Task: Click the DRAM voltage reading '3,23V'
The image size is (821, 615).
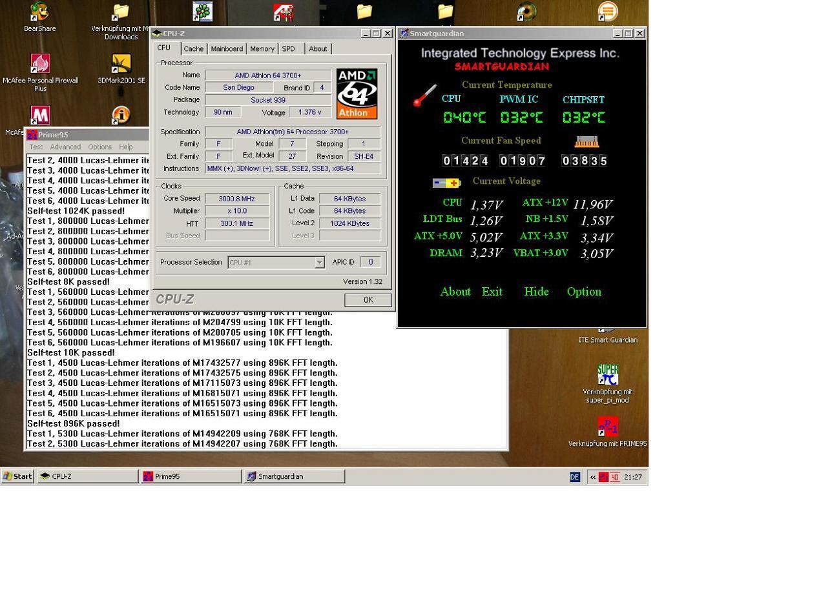Action: 486,253
